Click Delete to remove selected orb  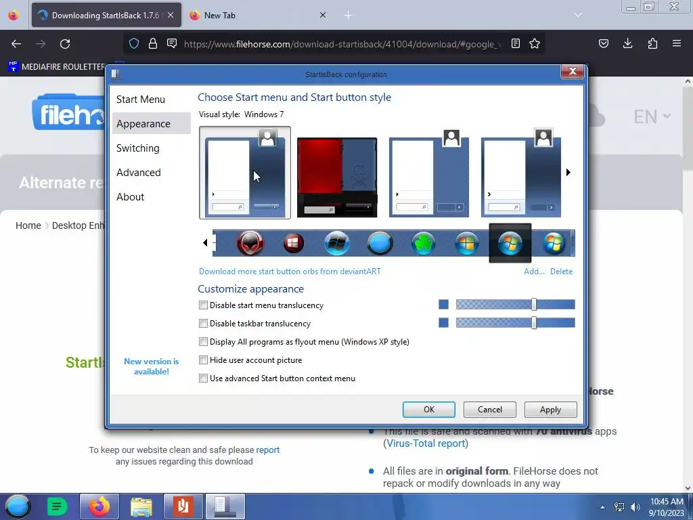561,272
